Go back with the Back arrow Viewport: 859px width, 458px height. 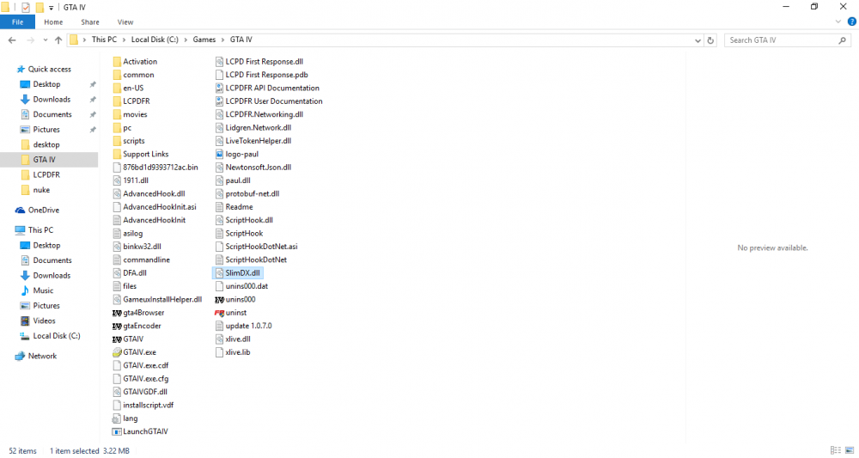[12, 40]
